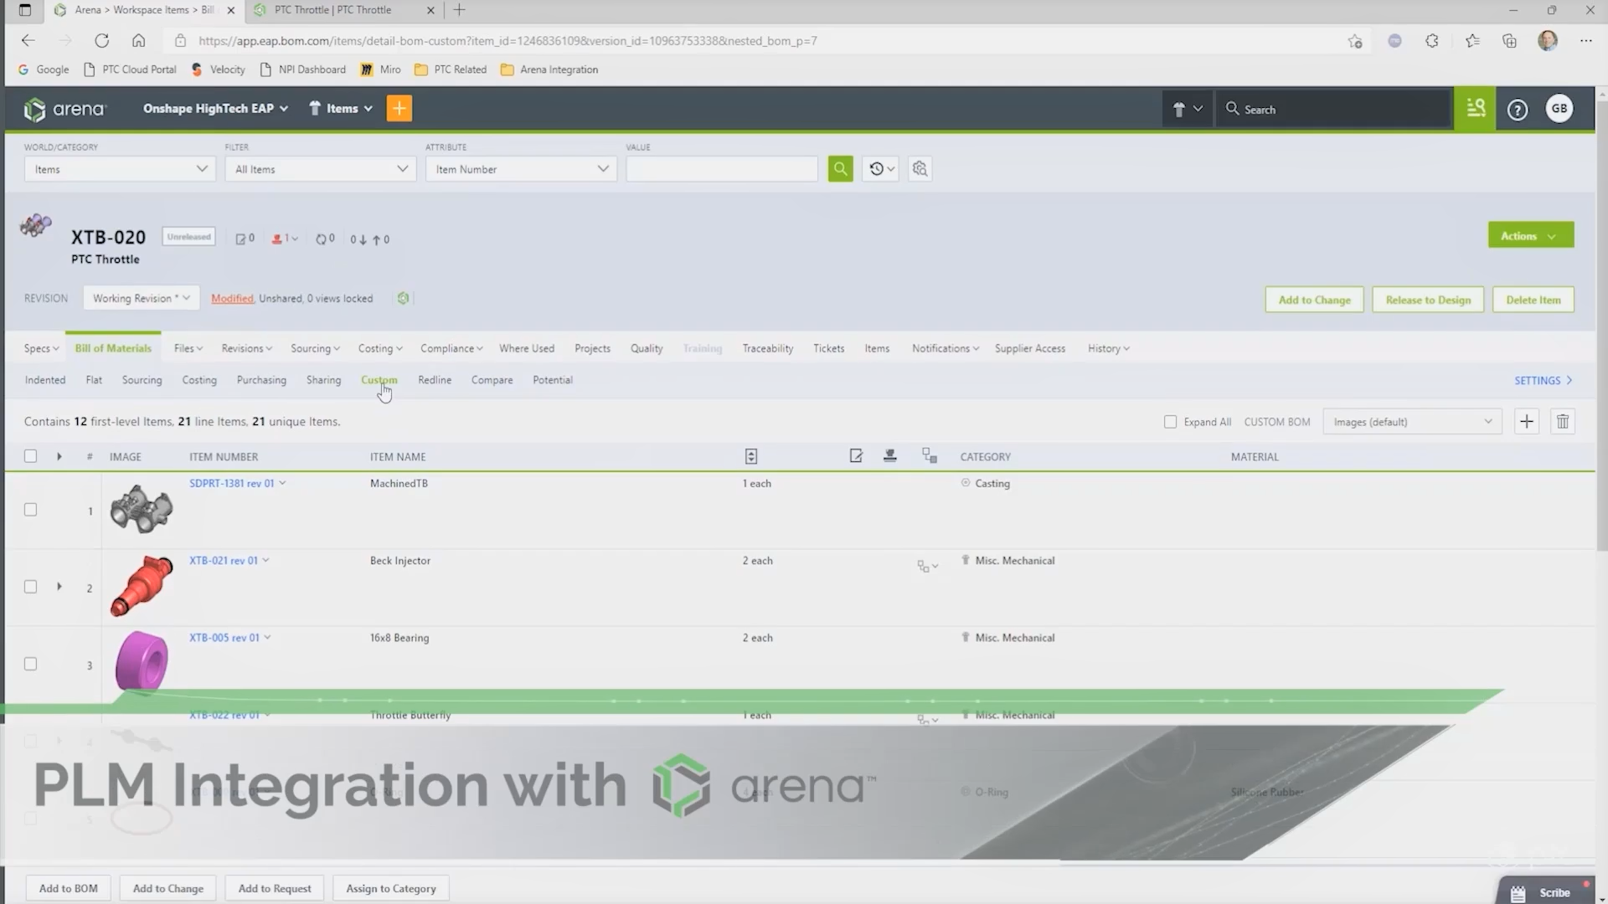The height and width of the screenshot is (904, 1608).
Task: Open the advanced search gear-magnifier icon
Action: pyautogui.click(x=920, y=169)
